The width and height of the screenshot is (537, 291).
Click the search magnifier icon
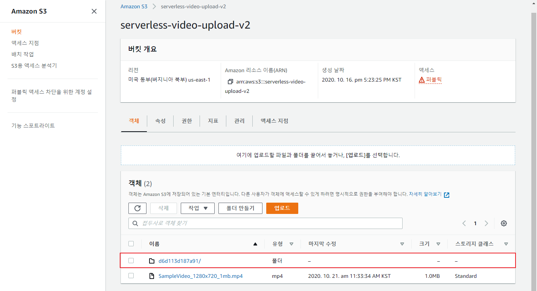tap(135, 223)
